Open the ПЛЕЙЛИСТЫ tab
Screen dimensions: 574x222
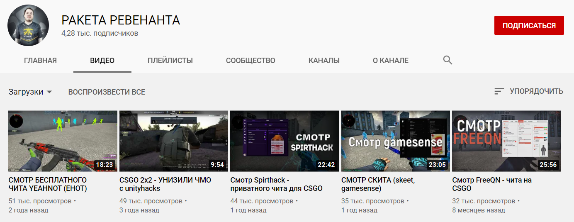(x=170, y=61)
